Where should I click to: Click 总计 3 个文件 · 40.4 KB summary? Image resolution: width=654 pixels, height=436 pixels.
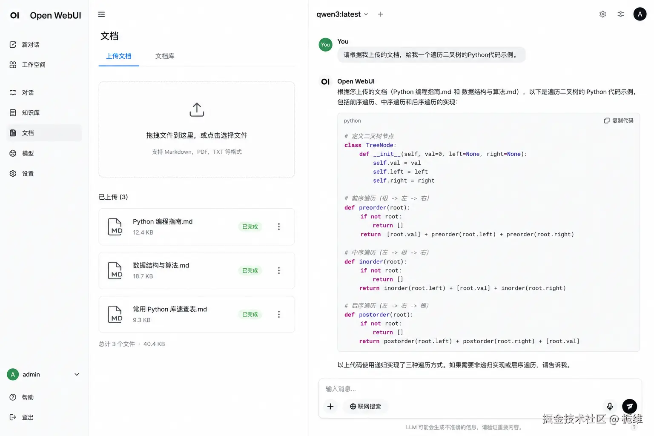coord(132,344)
